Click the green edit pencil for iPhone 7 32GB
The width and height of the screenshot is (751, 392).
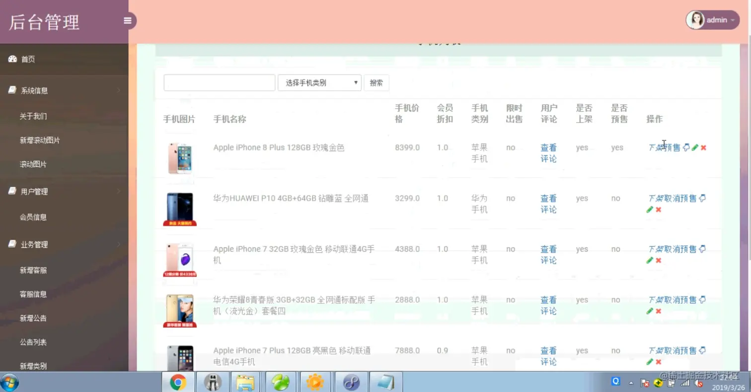[650, 260]
